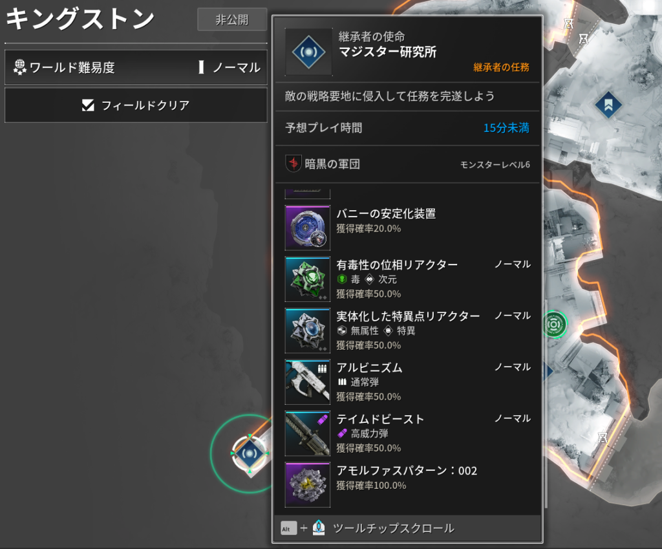
Task: Select the 実体化した特異点リアクター reward icon
Action: click(x=307, y=330)
